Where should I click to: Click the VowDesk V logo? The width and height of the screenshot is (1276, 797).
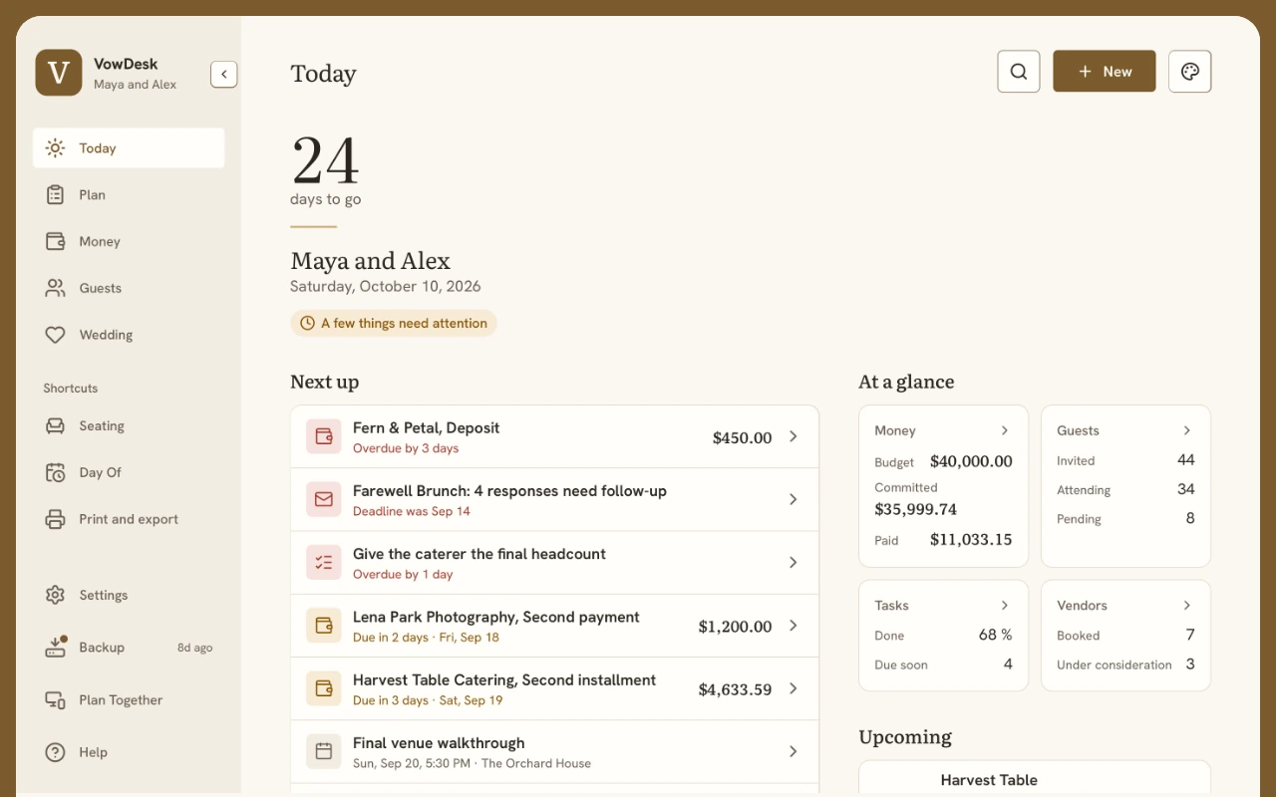point(59,73)
